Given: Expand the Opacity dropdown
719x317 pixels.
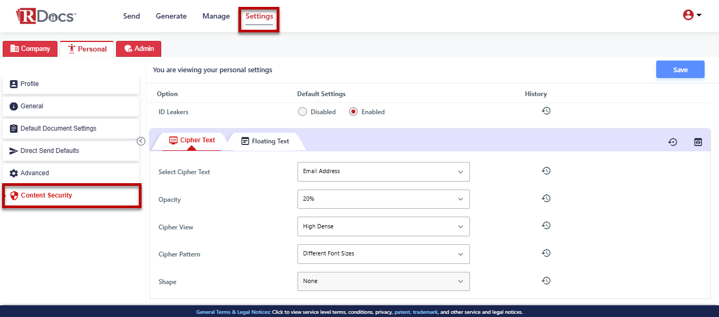Looking at the screenshot, I should click(383, 199).
